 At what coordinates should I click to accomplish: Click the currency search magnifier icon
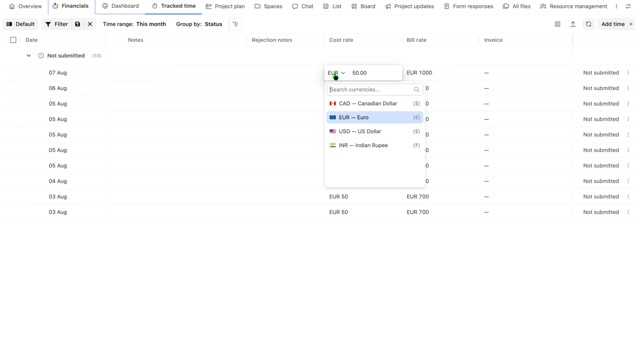coord(417,89)
